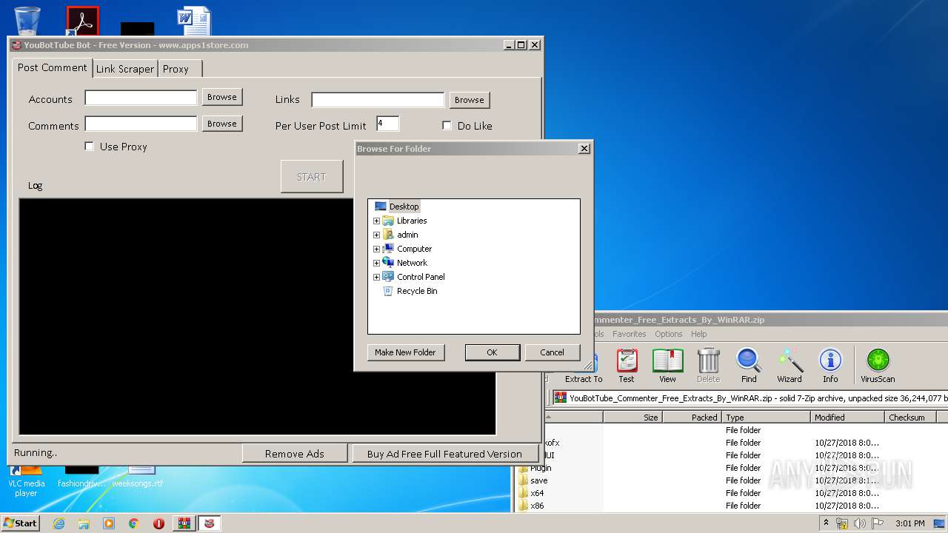The height and width of the screenshot is (533, 948).
Task: Expand the admin tree node
Action: (x=376, y=235)
